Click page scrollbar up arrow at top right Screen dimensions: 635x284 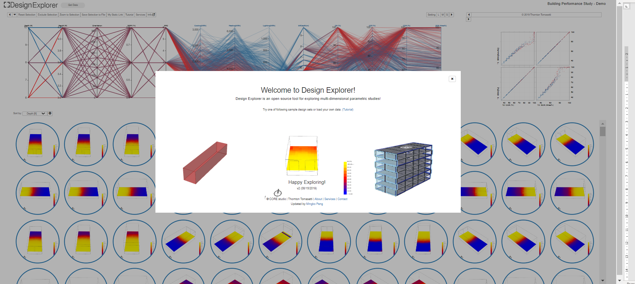pyautogui.click(x=619, y=4)
